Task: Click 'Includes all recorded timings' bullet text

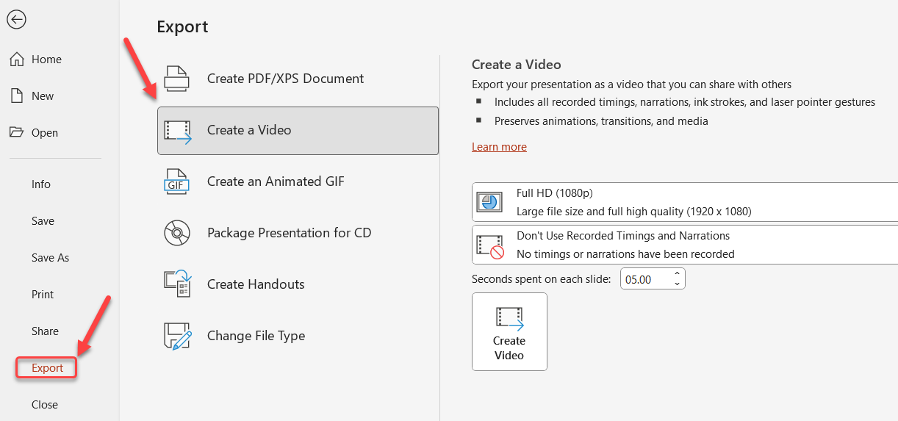Action: pyautogui.click(x=685, y=102)
